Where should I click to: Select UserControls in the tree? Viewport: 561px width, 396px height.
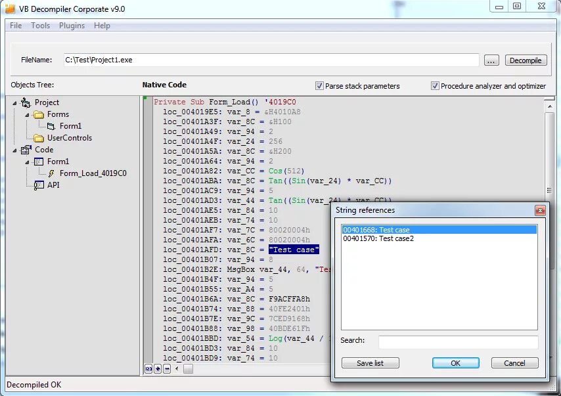click(x=70, y=138)
